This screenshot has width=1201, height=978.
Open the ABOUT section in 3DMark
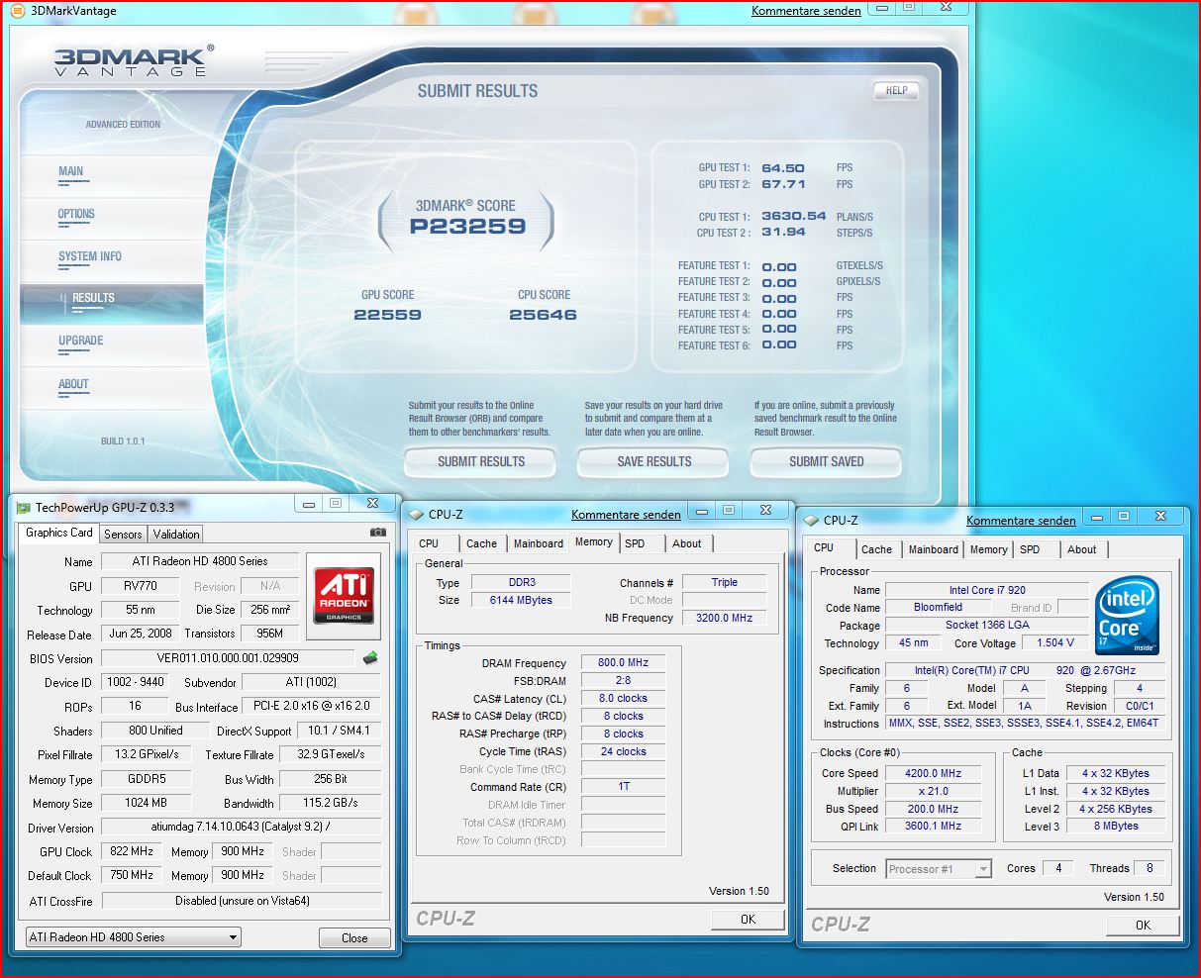(73, 384)
